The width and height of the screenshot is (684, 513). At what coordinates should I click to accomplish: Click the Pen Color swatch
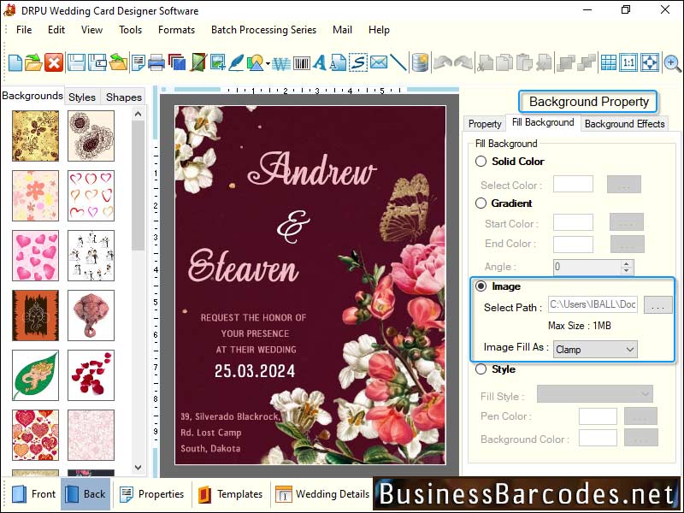(x=598, y=416)
